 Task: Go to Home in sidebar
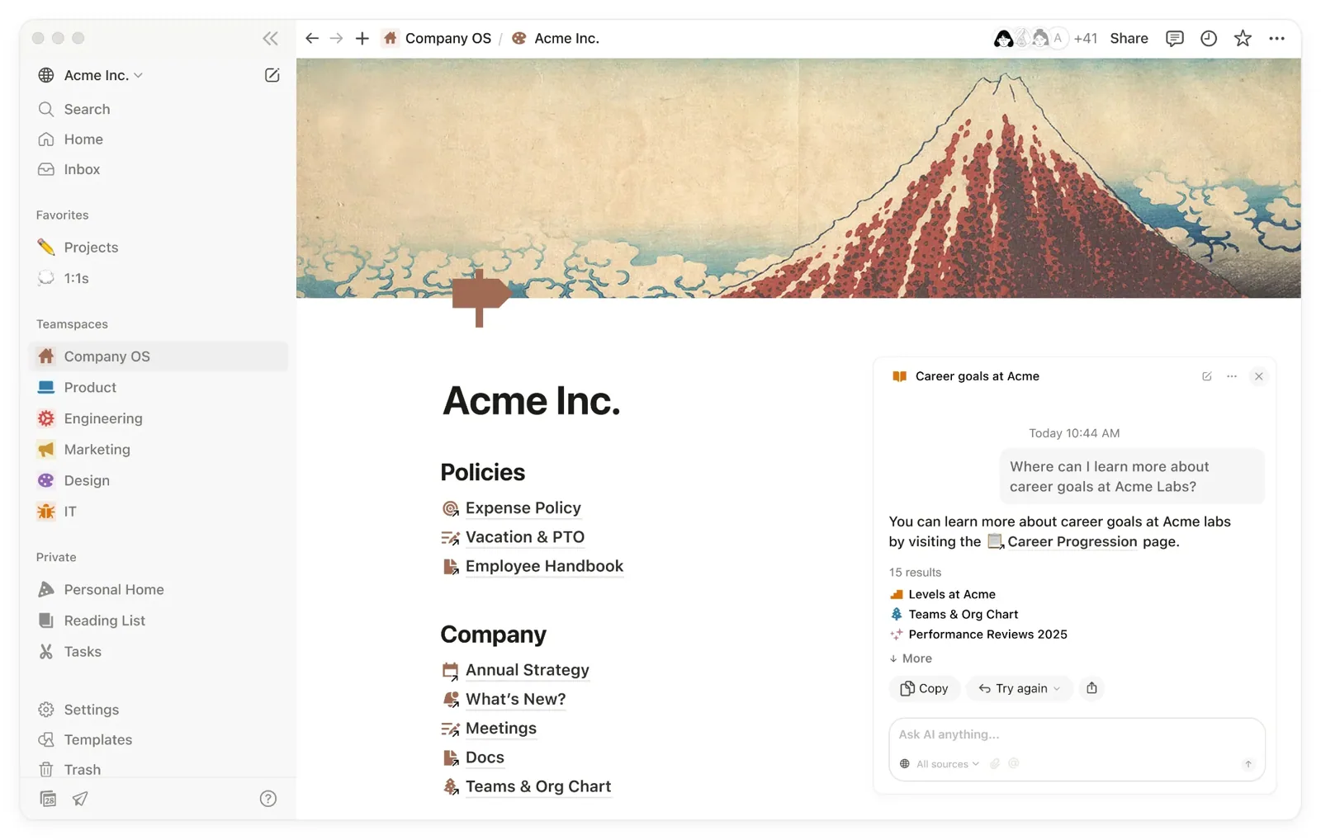(159, 139)
